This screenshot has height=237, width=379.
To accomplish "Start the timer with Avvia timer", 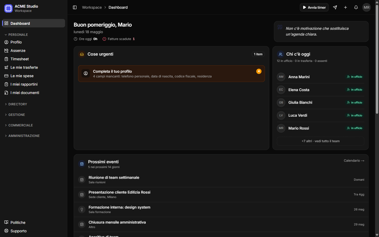I will pos(314,7).
